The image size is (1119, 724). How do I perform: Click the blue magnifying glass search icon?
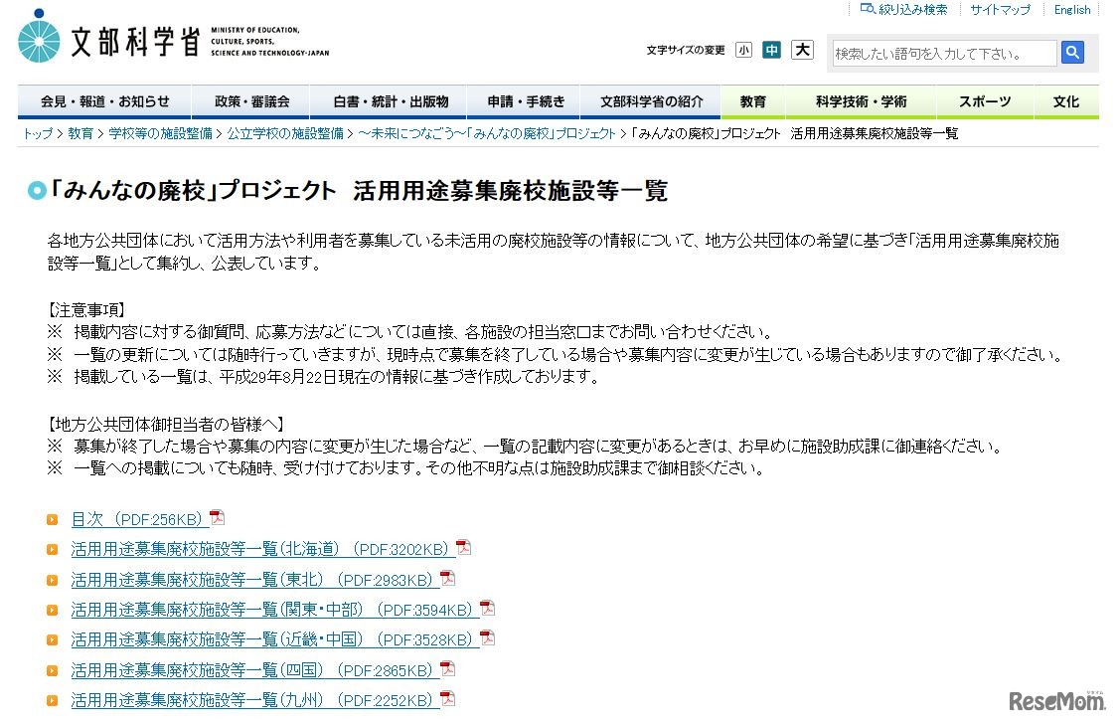coord(1072,52)
